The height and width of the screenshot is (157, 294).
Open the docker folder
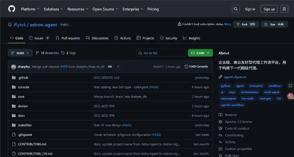click(x=23, y=106)
